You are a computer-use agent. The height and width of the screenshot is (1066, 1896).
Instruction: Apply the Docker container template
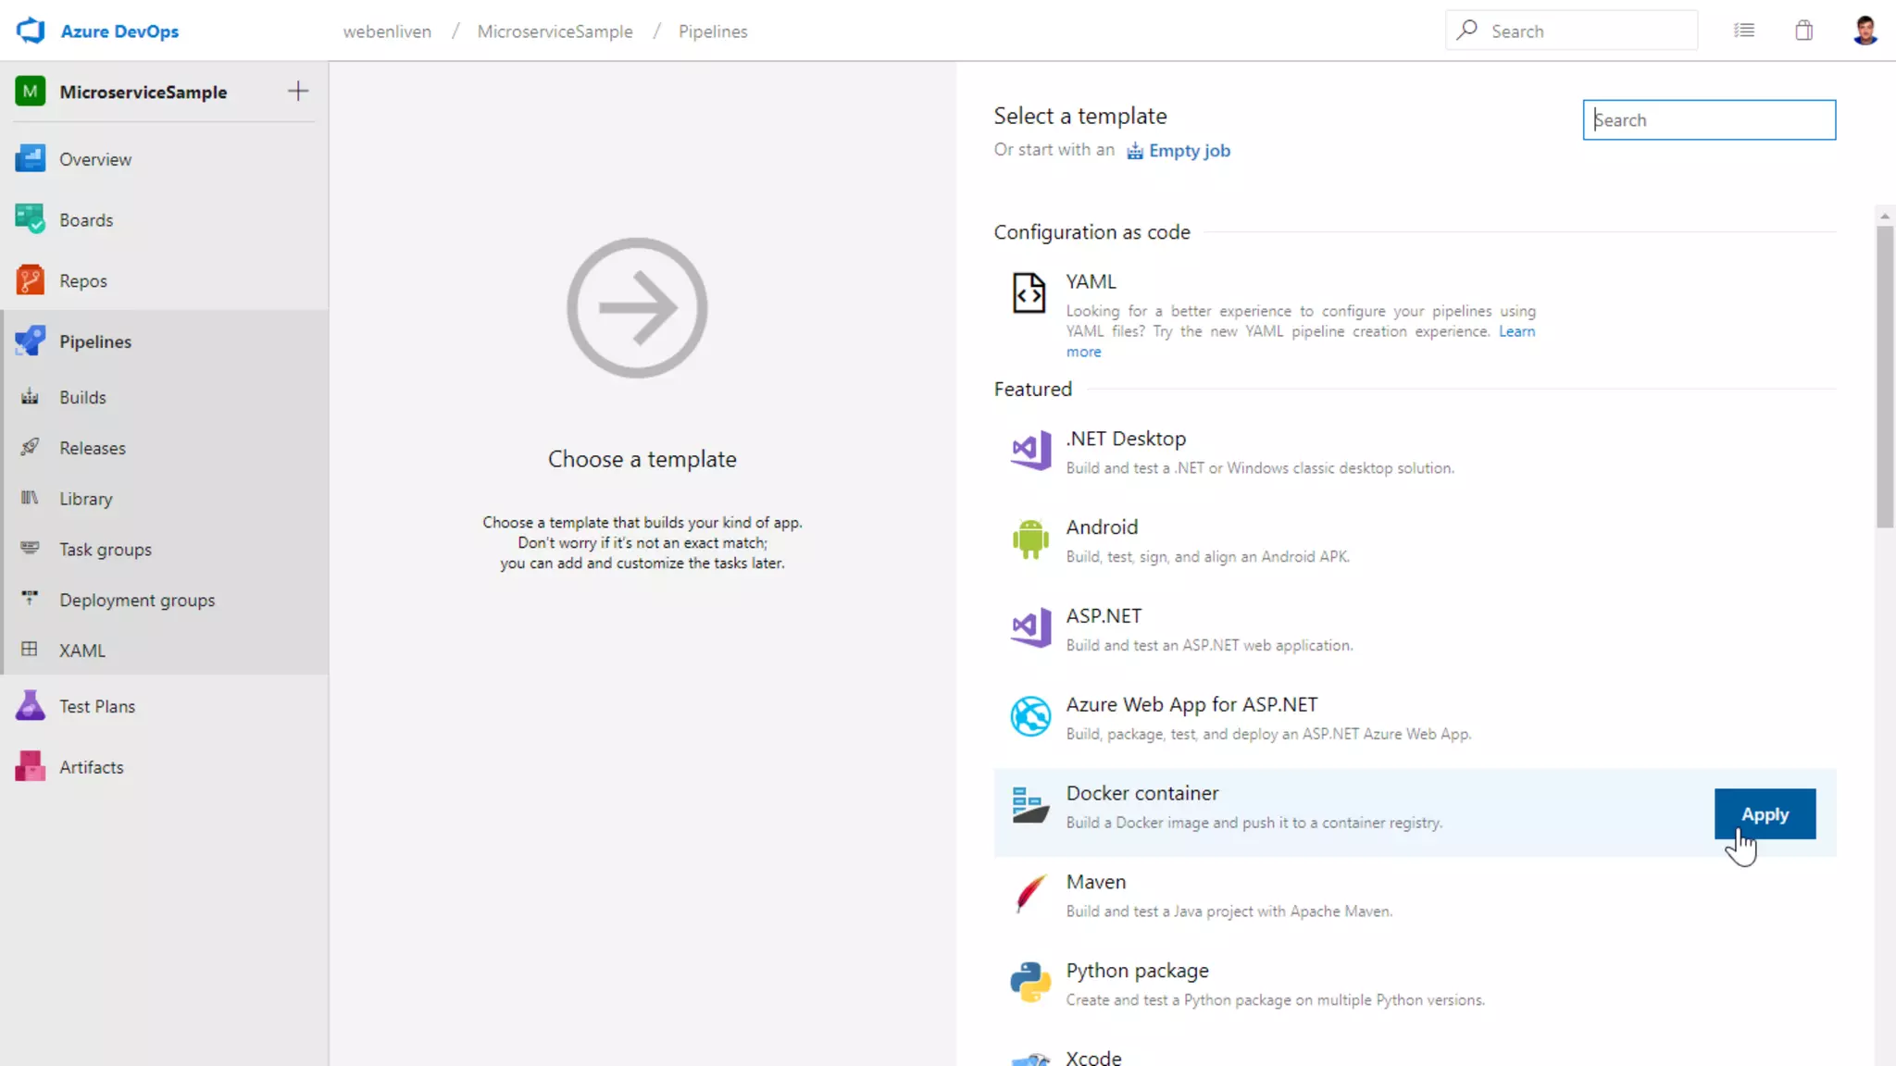[1764, 814]
